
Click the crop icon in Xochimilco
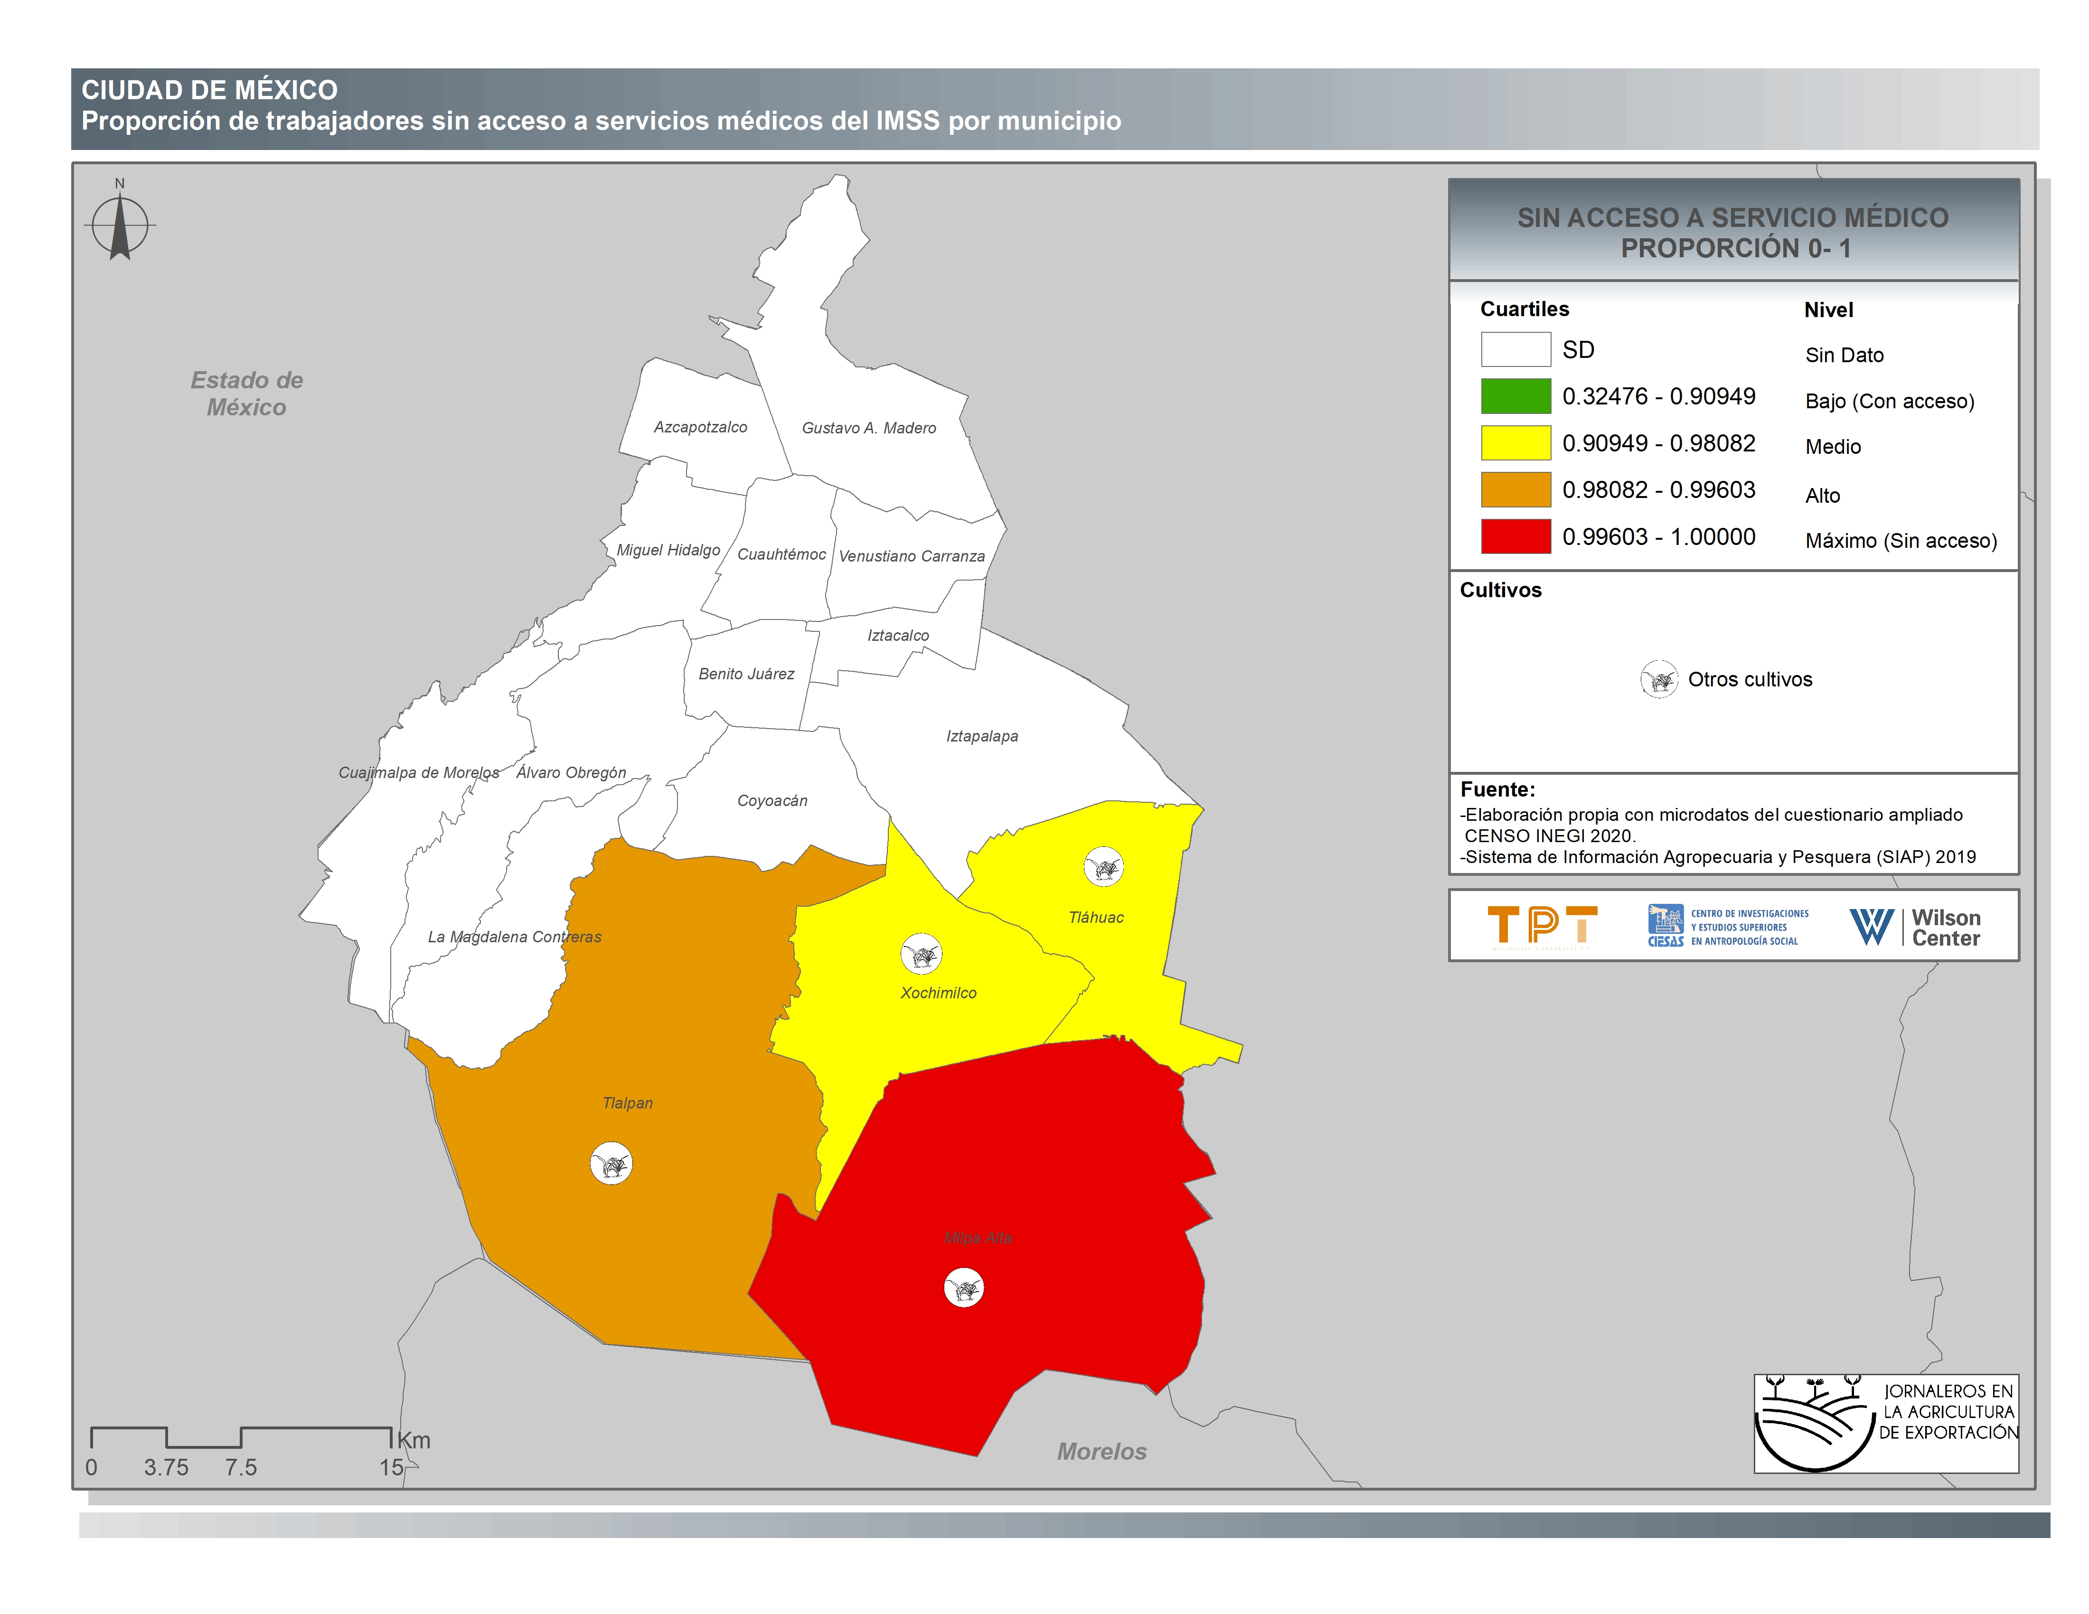[921, 953]
